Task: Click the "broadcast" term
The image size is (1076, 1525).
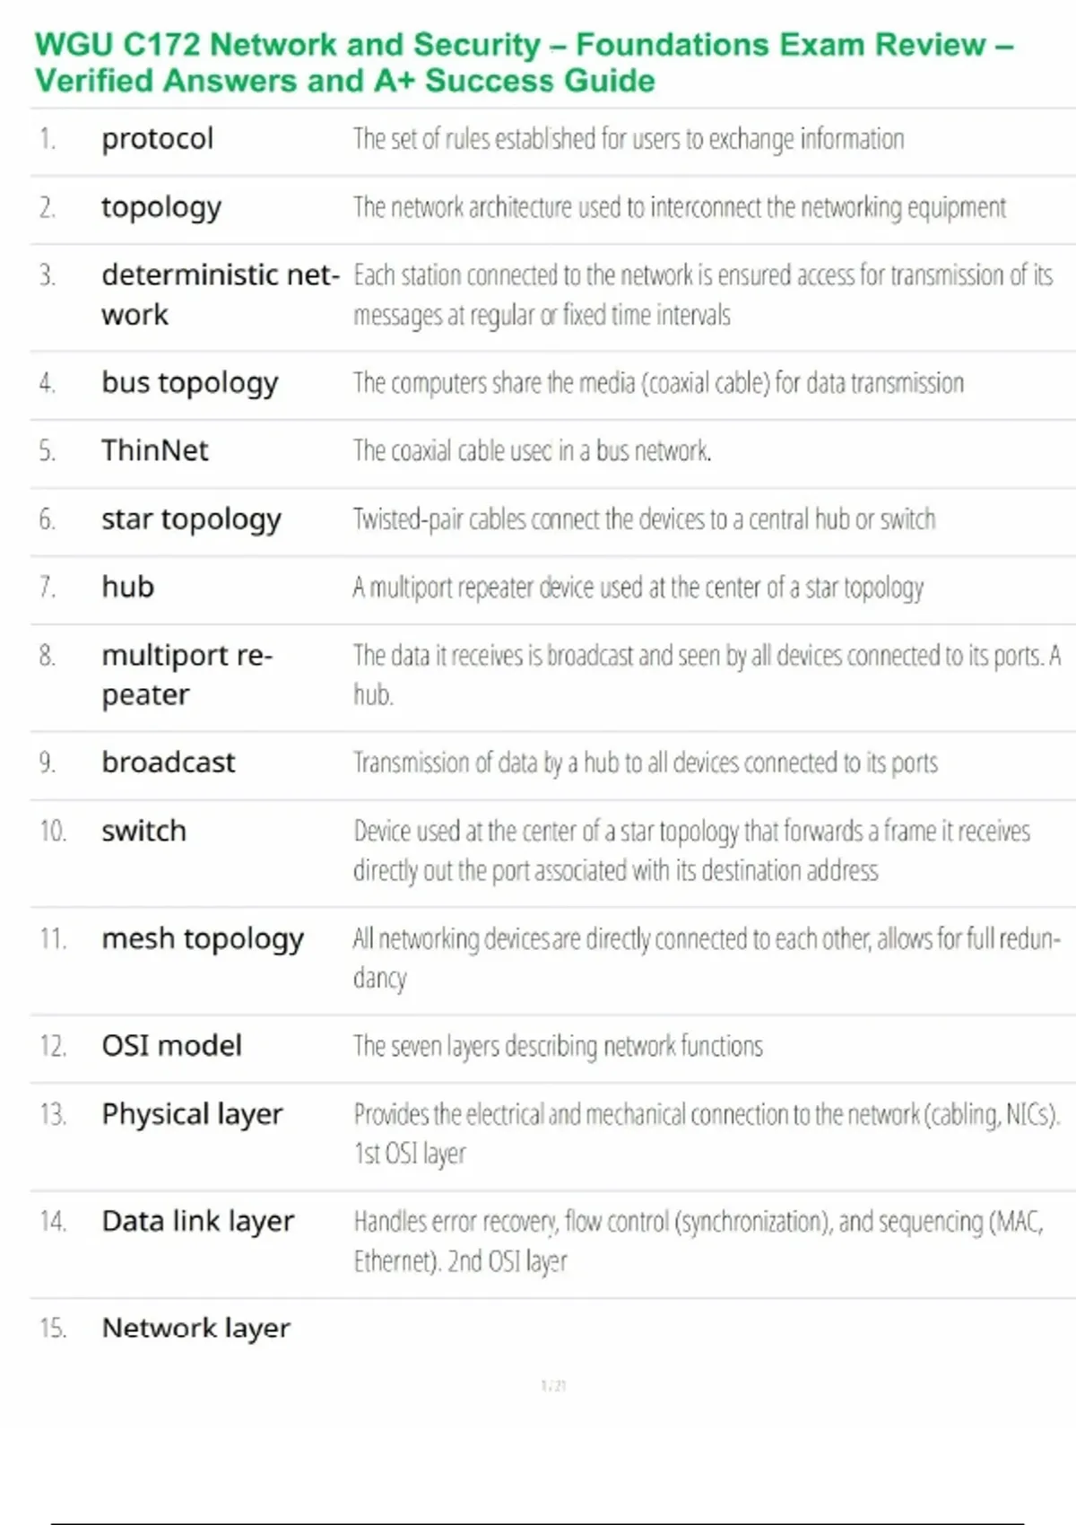Action: click(x=168, y=762)
